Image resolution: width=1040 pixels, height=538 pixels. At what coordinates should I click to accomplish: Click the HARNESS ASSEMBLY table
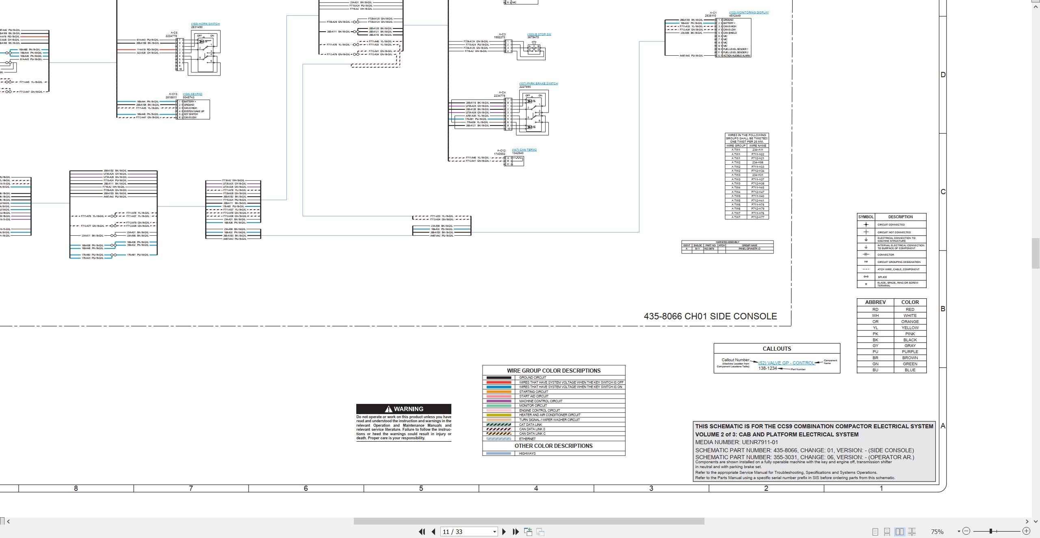(x=727, y=247)
